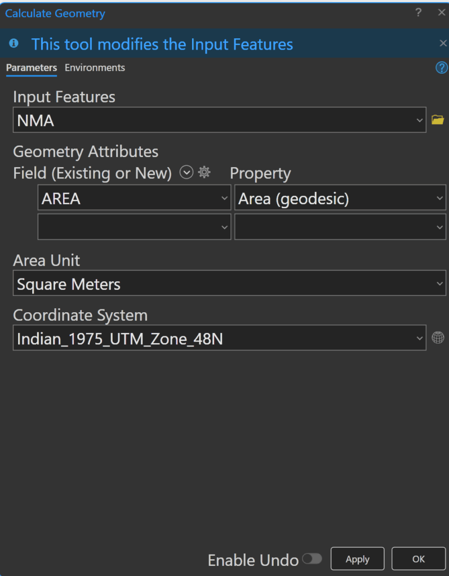Click the folder browse icon for Input Features

(x=437, y=120)
